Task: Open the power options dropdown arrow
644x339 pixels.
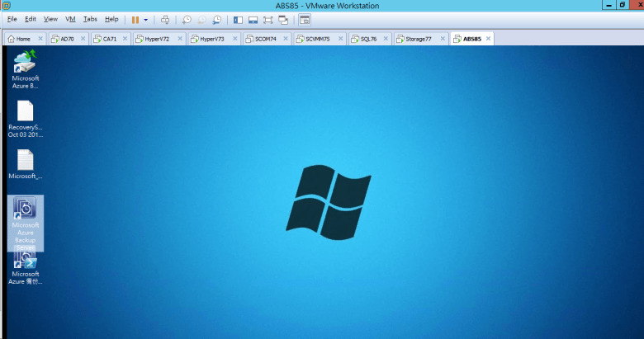Action: [146, 19]
